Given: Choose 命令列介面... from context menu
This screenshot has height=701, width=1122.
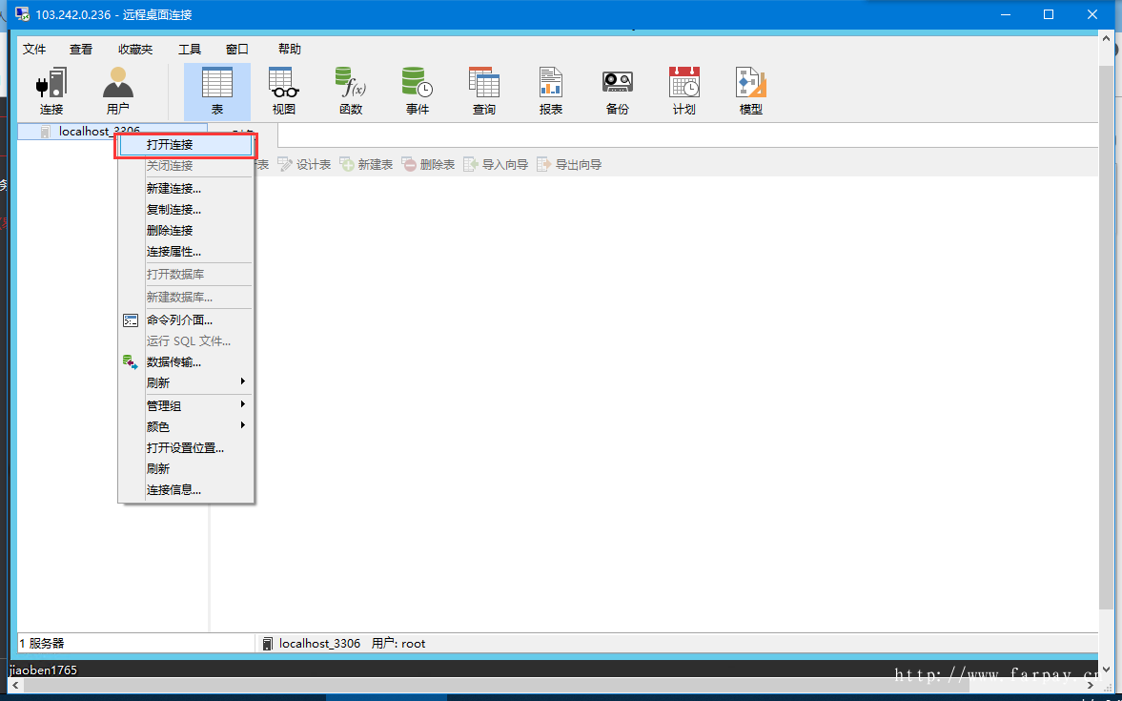Looking at the screenshot, I should pos(179,320).
